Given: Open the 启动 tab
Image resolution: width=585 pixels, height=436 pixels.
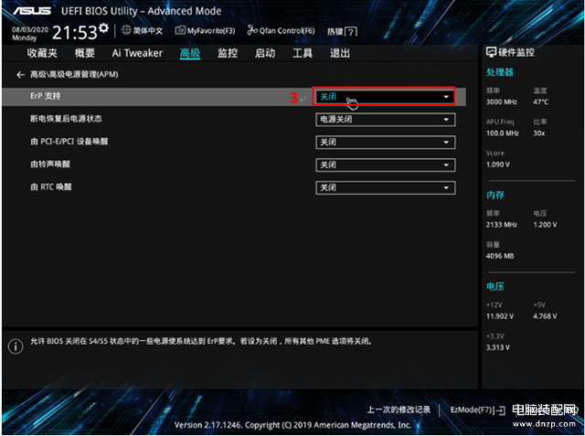Looking at the screenshot, I should click(265, 53).
